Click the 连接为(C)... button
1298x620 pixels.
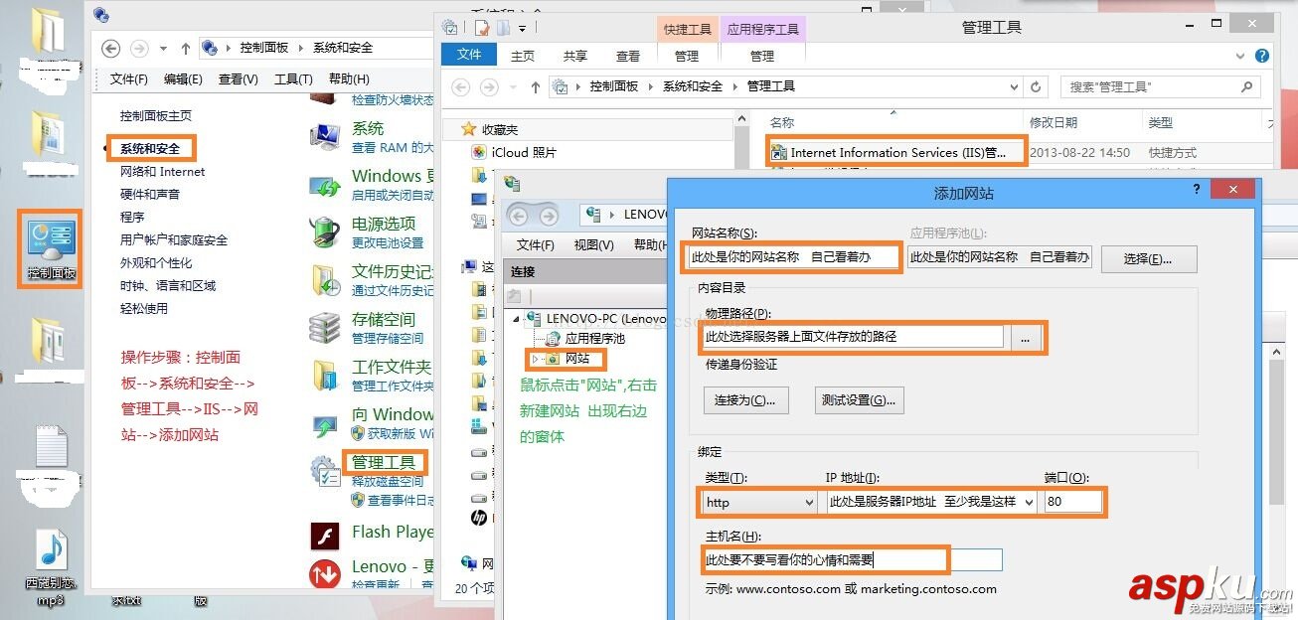click(x=744, y=400)
